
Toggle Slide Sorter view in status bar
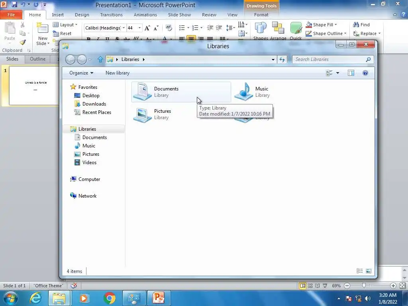pyautogui.click(x=310, y=286)
